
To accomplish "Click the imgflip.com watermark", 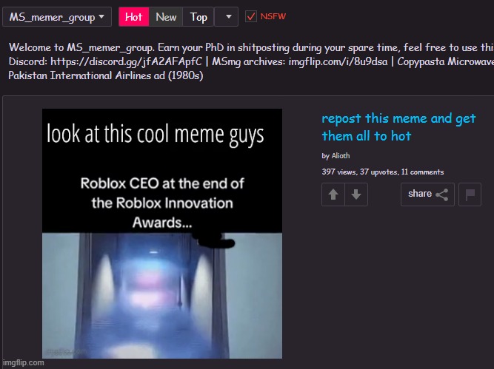I will click(x=23, y=362).
